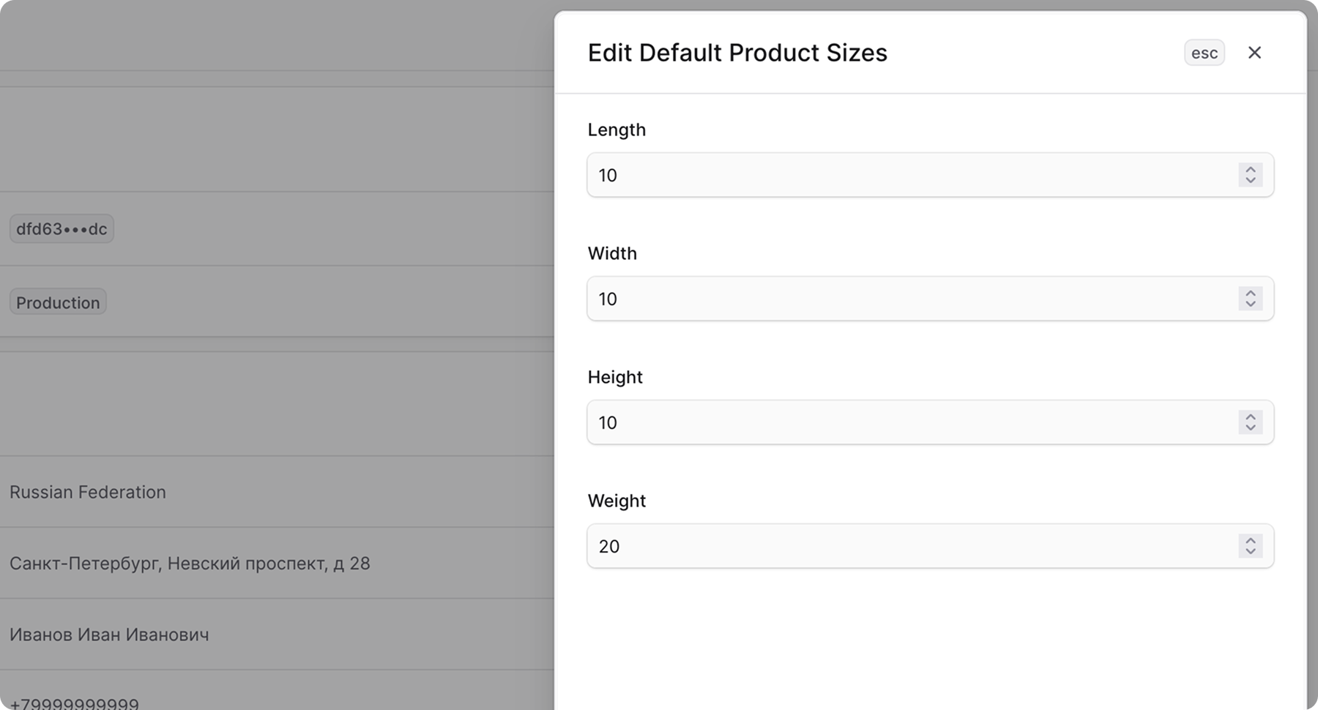Increase the Width value with the stepper arrow
1318x710 pixels.
coord(1251,293)
